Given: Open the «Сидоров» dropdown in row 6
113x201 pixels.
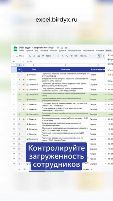Looking at the screenshot, I should point(105,95).
